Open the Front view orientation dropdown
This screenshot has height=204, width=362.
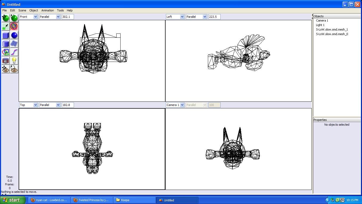coord(28,17)
